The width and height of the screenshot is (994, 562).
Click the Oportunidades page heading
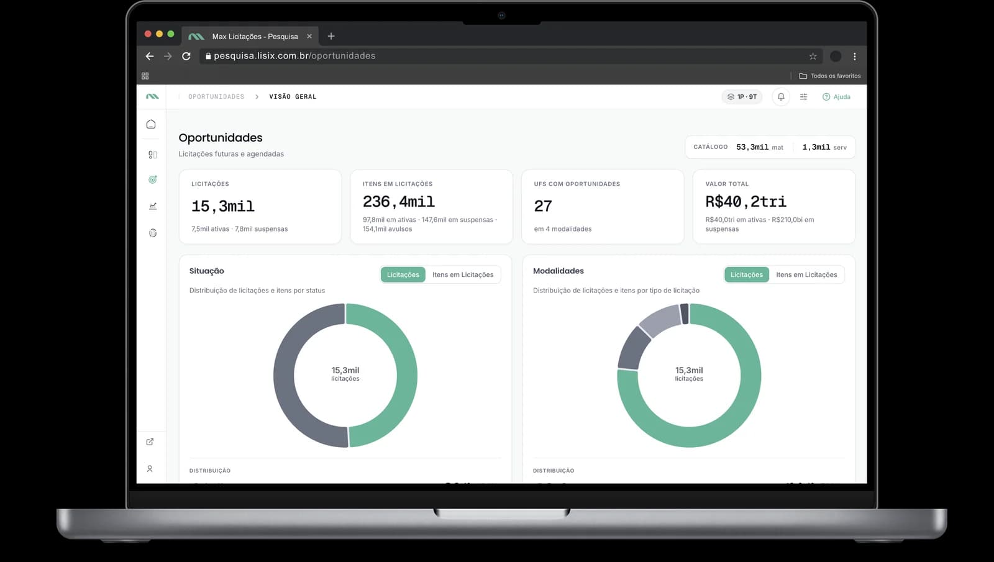click(221, 138)
